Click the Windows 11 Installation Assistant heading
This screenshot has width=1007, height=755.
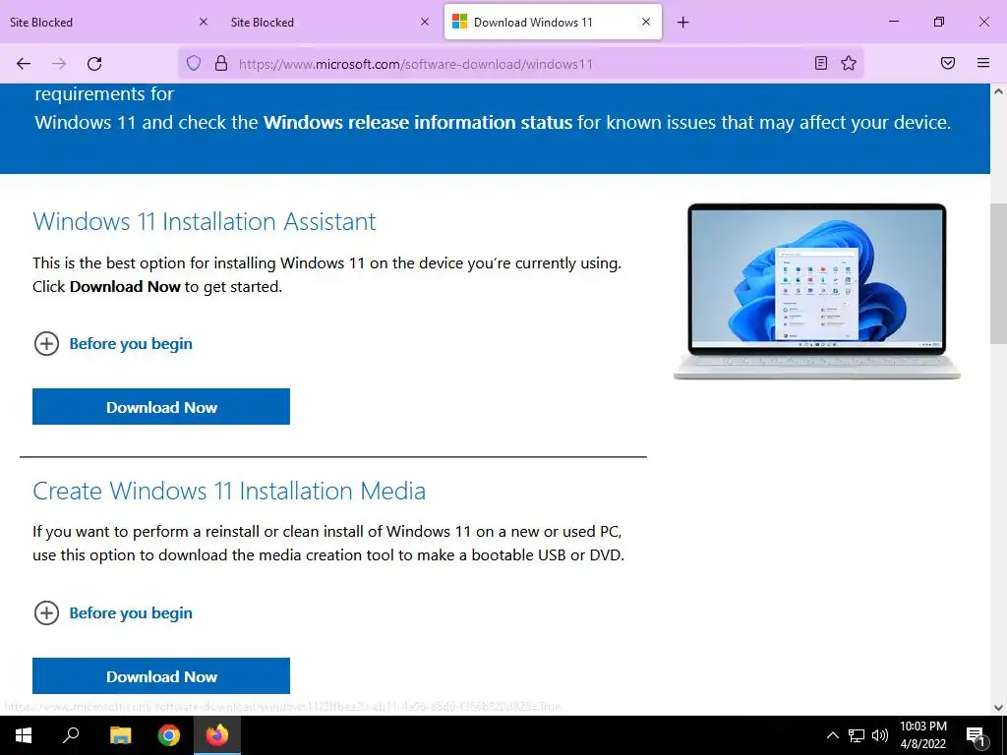[205, 221]
